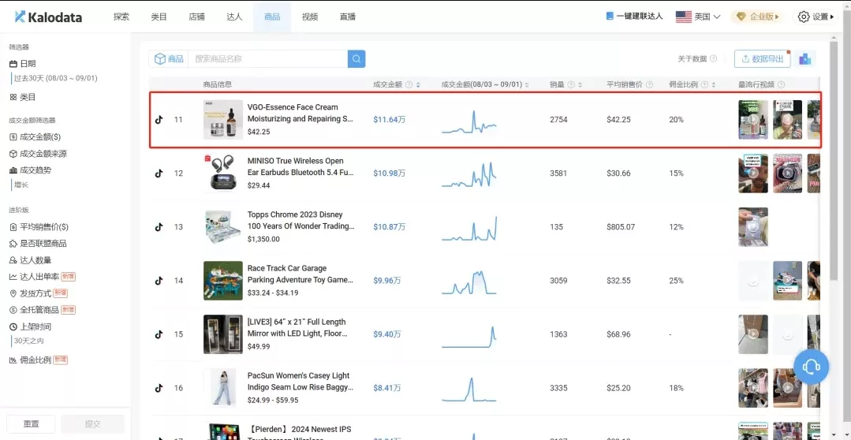This screenshot has height=440, width=851.
Task: Expand the 成交金额($) filter
Action: [x=35, y=136]
